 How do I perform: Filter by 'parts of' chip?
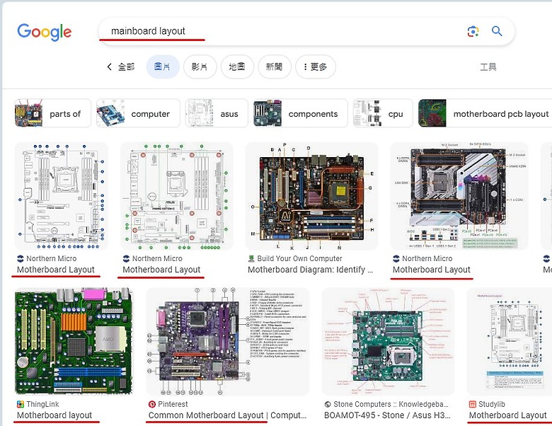(52, 113)
